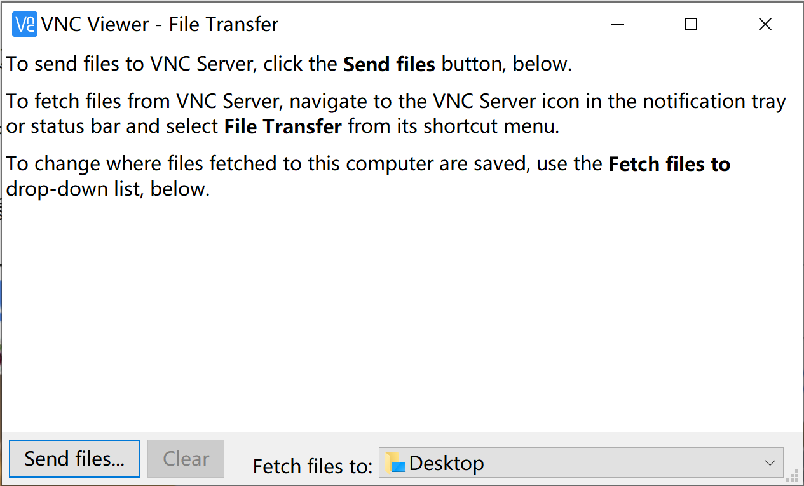Click the bold "Send files" text in the instructions
Image resolution: width=804 pixels, height=486 pixels.
click(389, 64)
